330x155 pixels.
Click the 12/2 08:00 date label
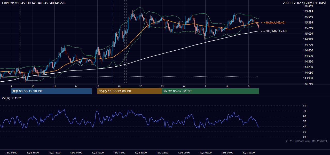[11, 153]
